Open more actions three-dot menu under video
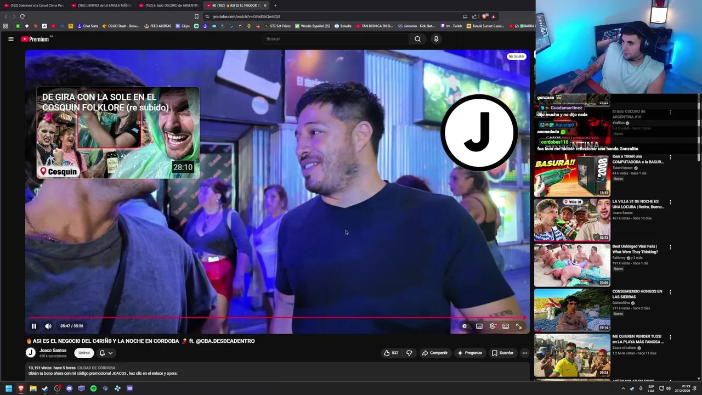The width and height of the screenshot is (702, 395). (x=525, y=353)
